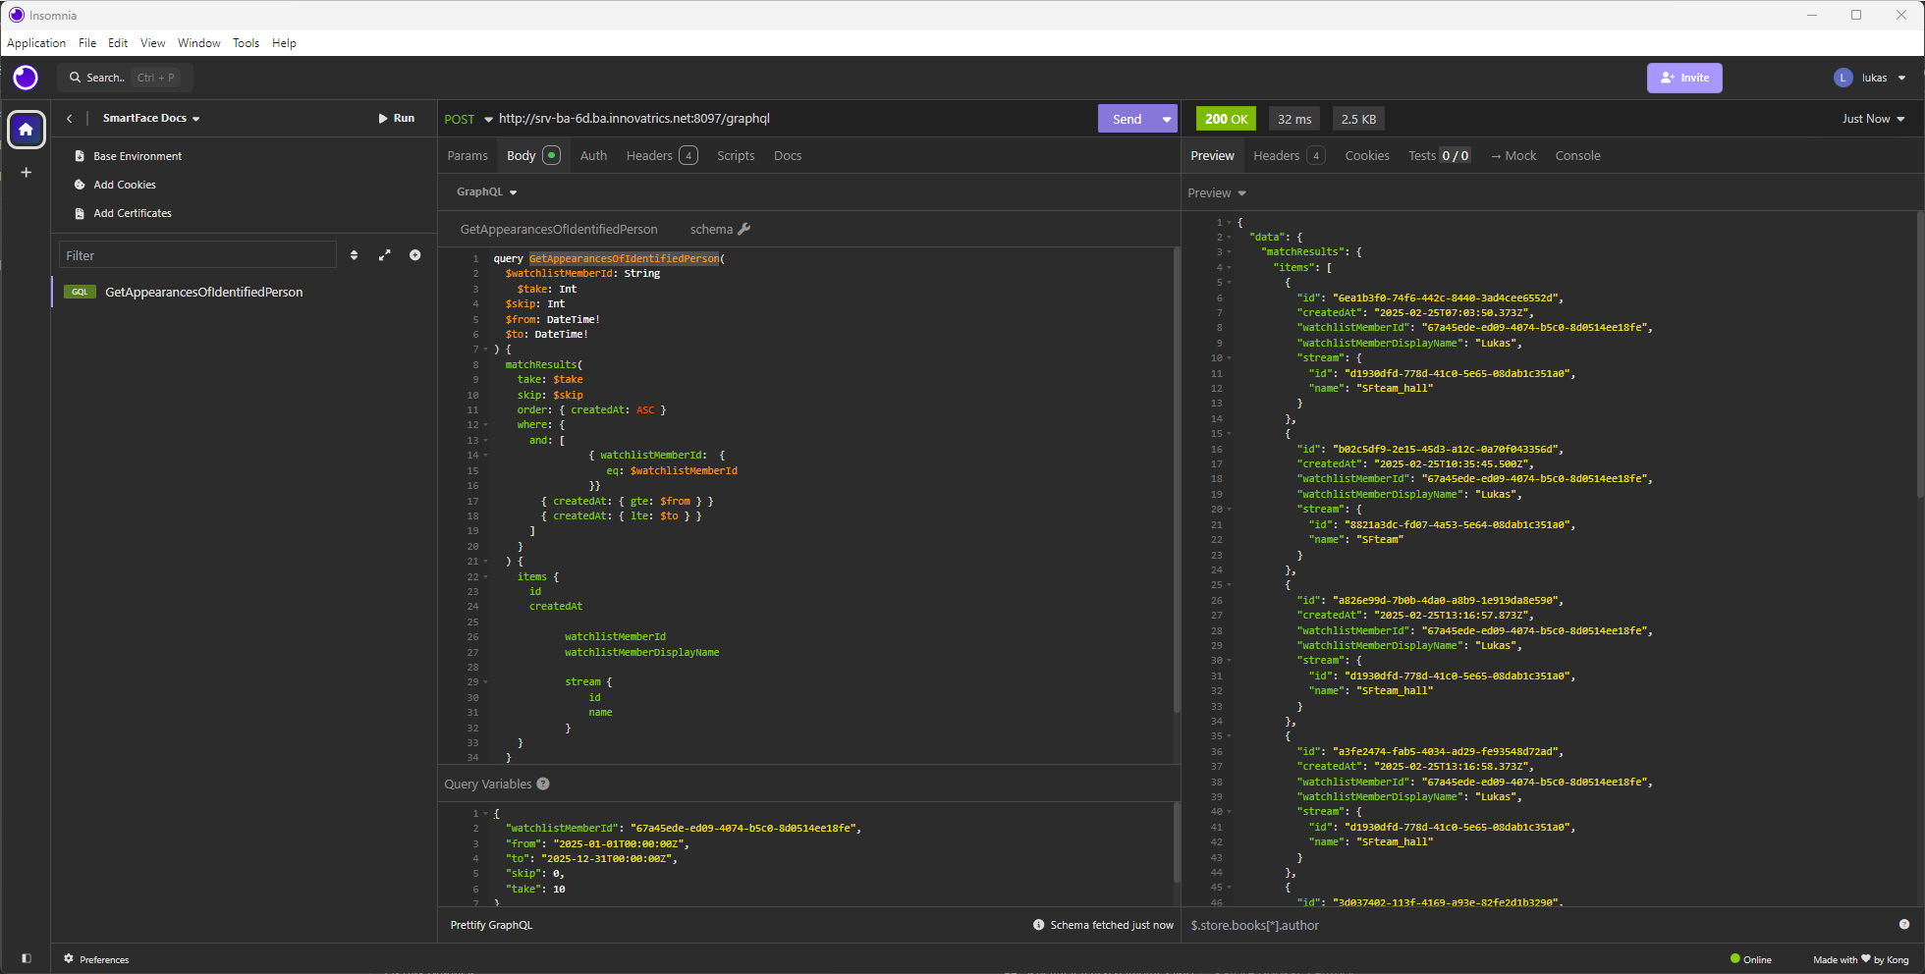Open the Send options dropdown arrow
1925x974 pixels.
pyautogui.click(x=1167, y=119)
